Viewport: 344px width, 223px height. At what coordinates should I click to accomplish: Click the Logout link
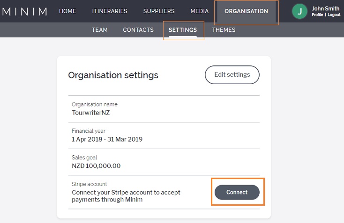[334, 14]
